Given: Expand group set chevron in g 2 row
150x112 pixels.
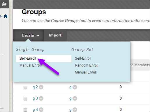Looking at the screenshot, I should [75, 87].
